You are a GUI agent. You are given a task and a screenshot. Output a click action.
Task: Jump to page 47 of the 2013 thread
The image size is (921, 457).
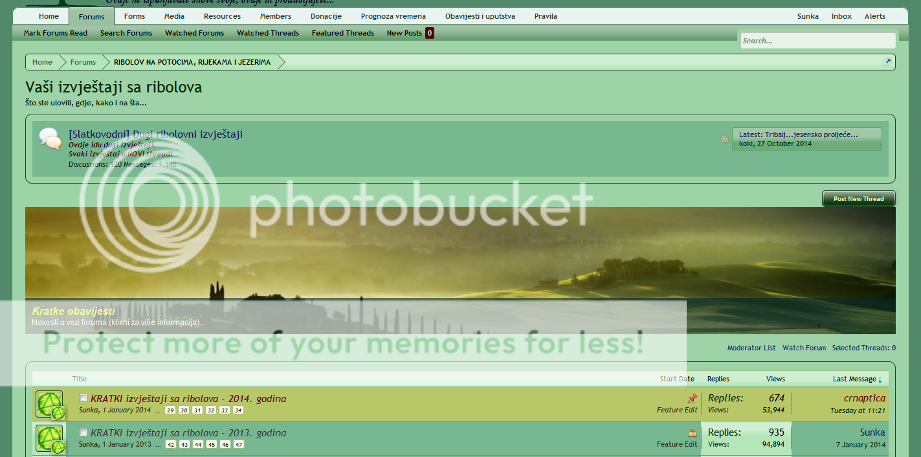point(238,444)
